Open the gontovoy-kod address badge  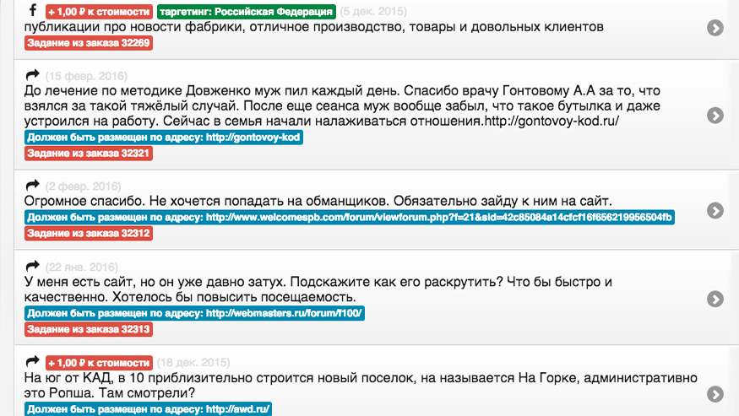(x=164, y=138)
